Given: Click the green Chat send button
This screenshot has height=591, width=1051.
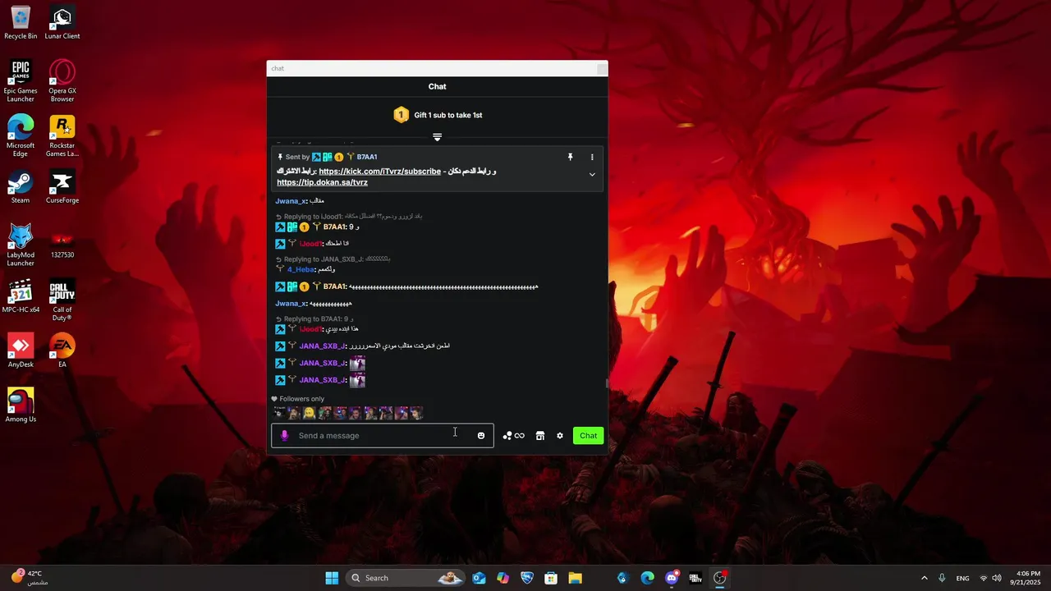Looking at the screenshot, I should click(x=589, y=436).
